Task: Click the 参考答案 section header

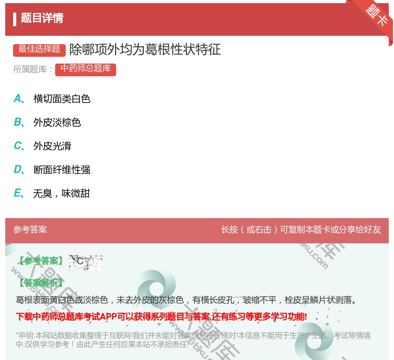Action: coord(30,230)
